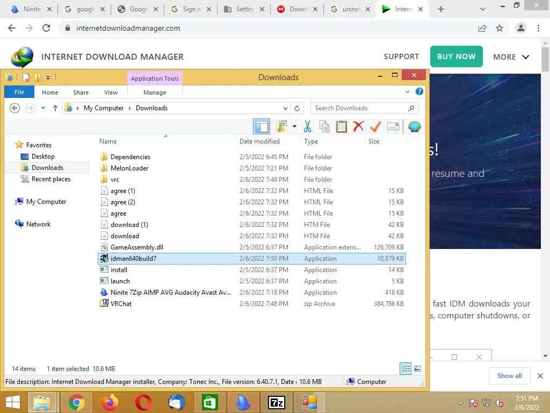Open quick access toolbar customize dropdown

[x=48, y=77]
